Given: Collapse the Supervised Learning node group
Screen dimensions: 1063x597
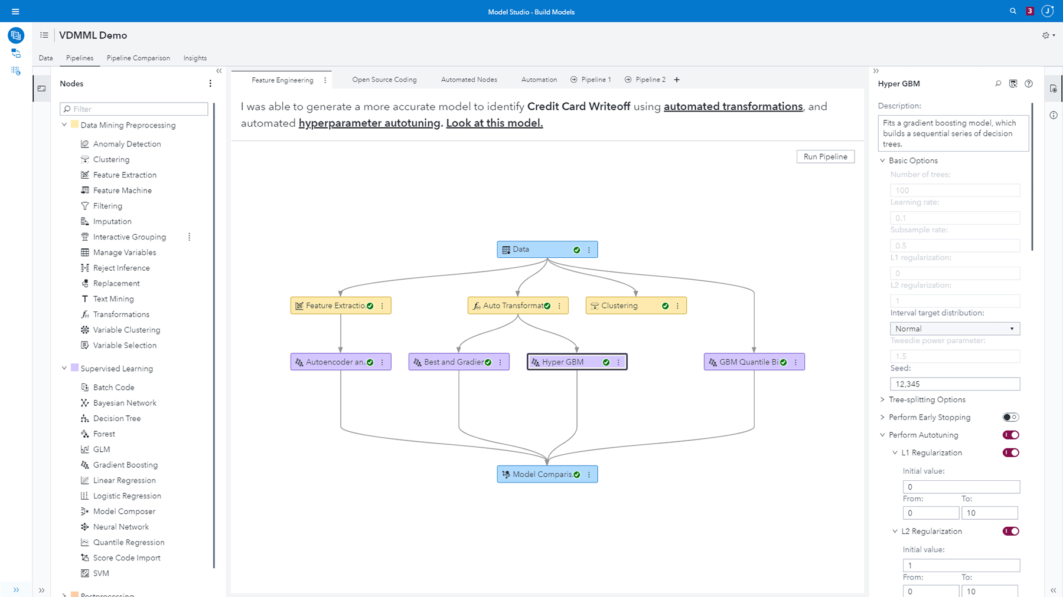Looking at the screenshot, I should coord(64,368).
